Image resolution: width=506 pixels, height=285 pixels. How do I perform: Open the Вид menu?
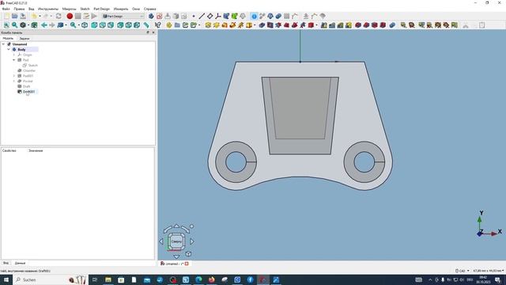coord(32,9)
